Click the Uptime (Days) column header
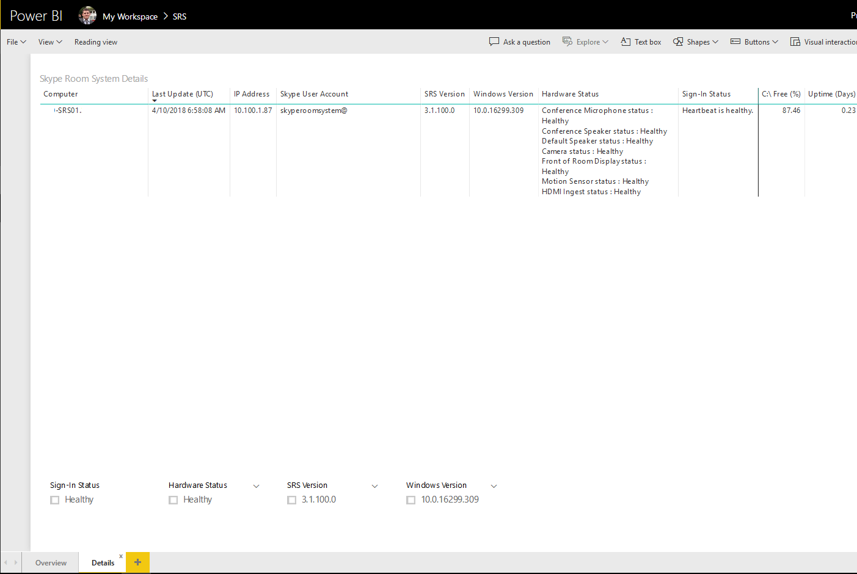Screen dimensions: 857x574 point(831,94)
